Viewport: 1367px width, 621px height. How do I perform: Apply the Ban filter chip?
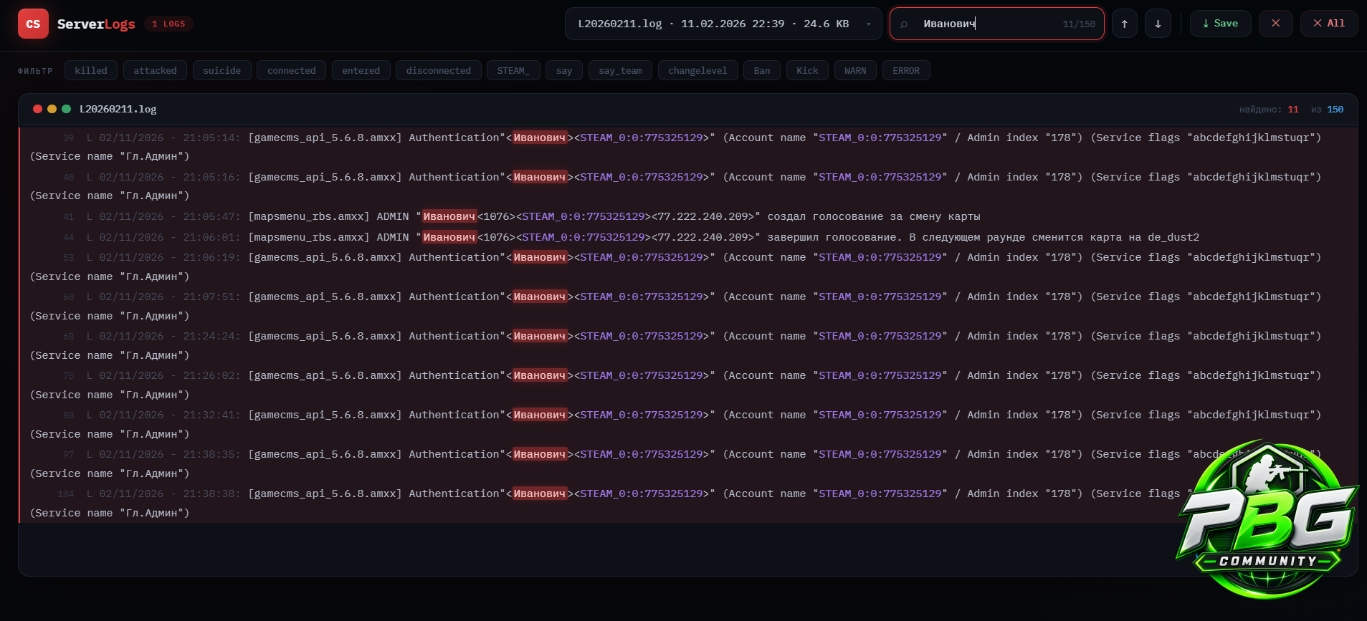click(x=762, y=70)
